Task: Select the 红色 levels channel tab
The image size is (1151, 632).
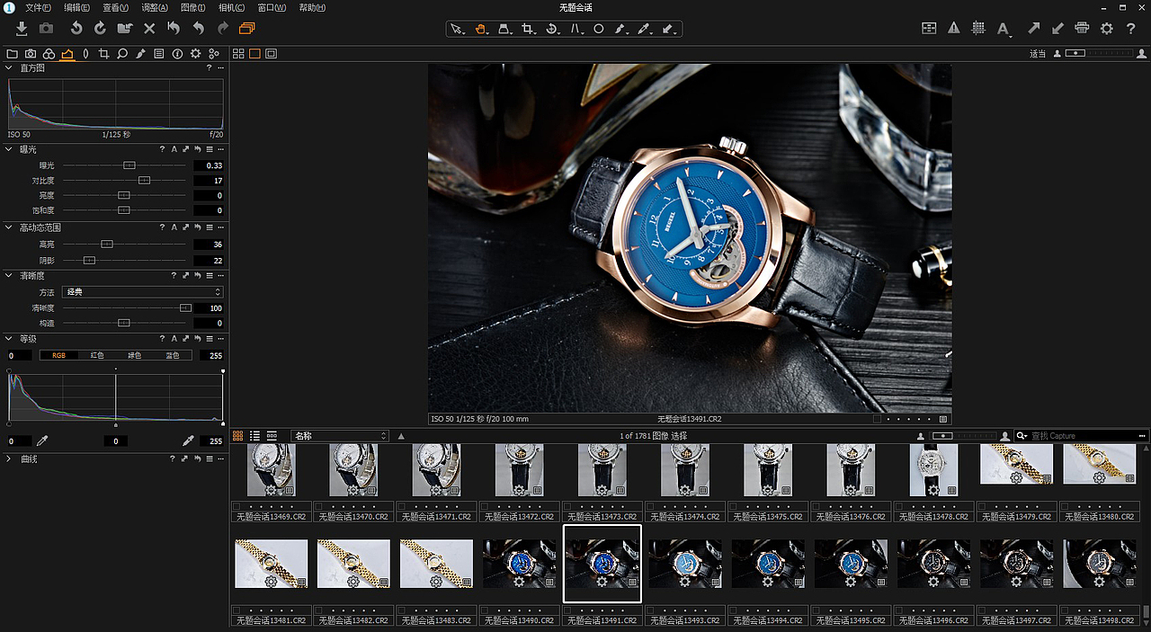Action: 97,355
